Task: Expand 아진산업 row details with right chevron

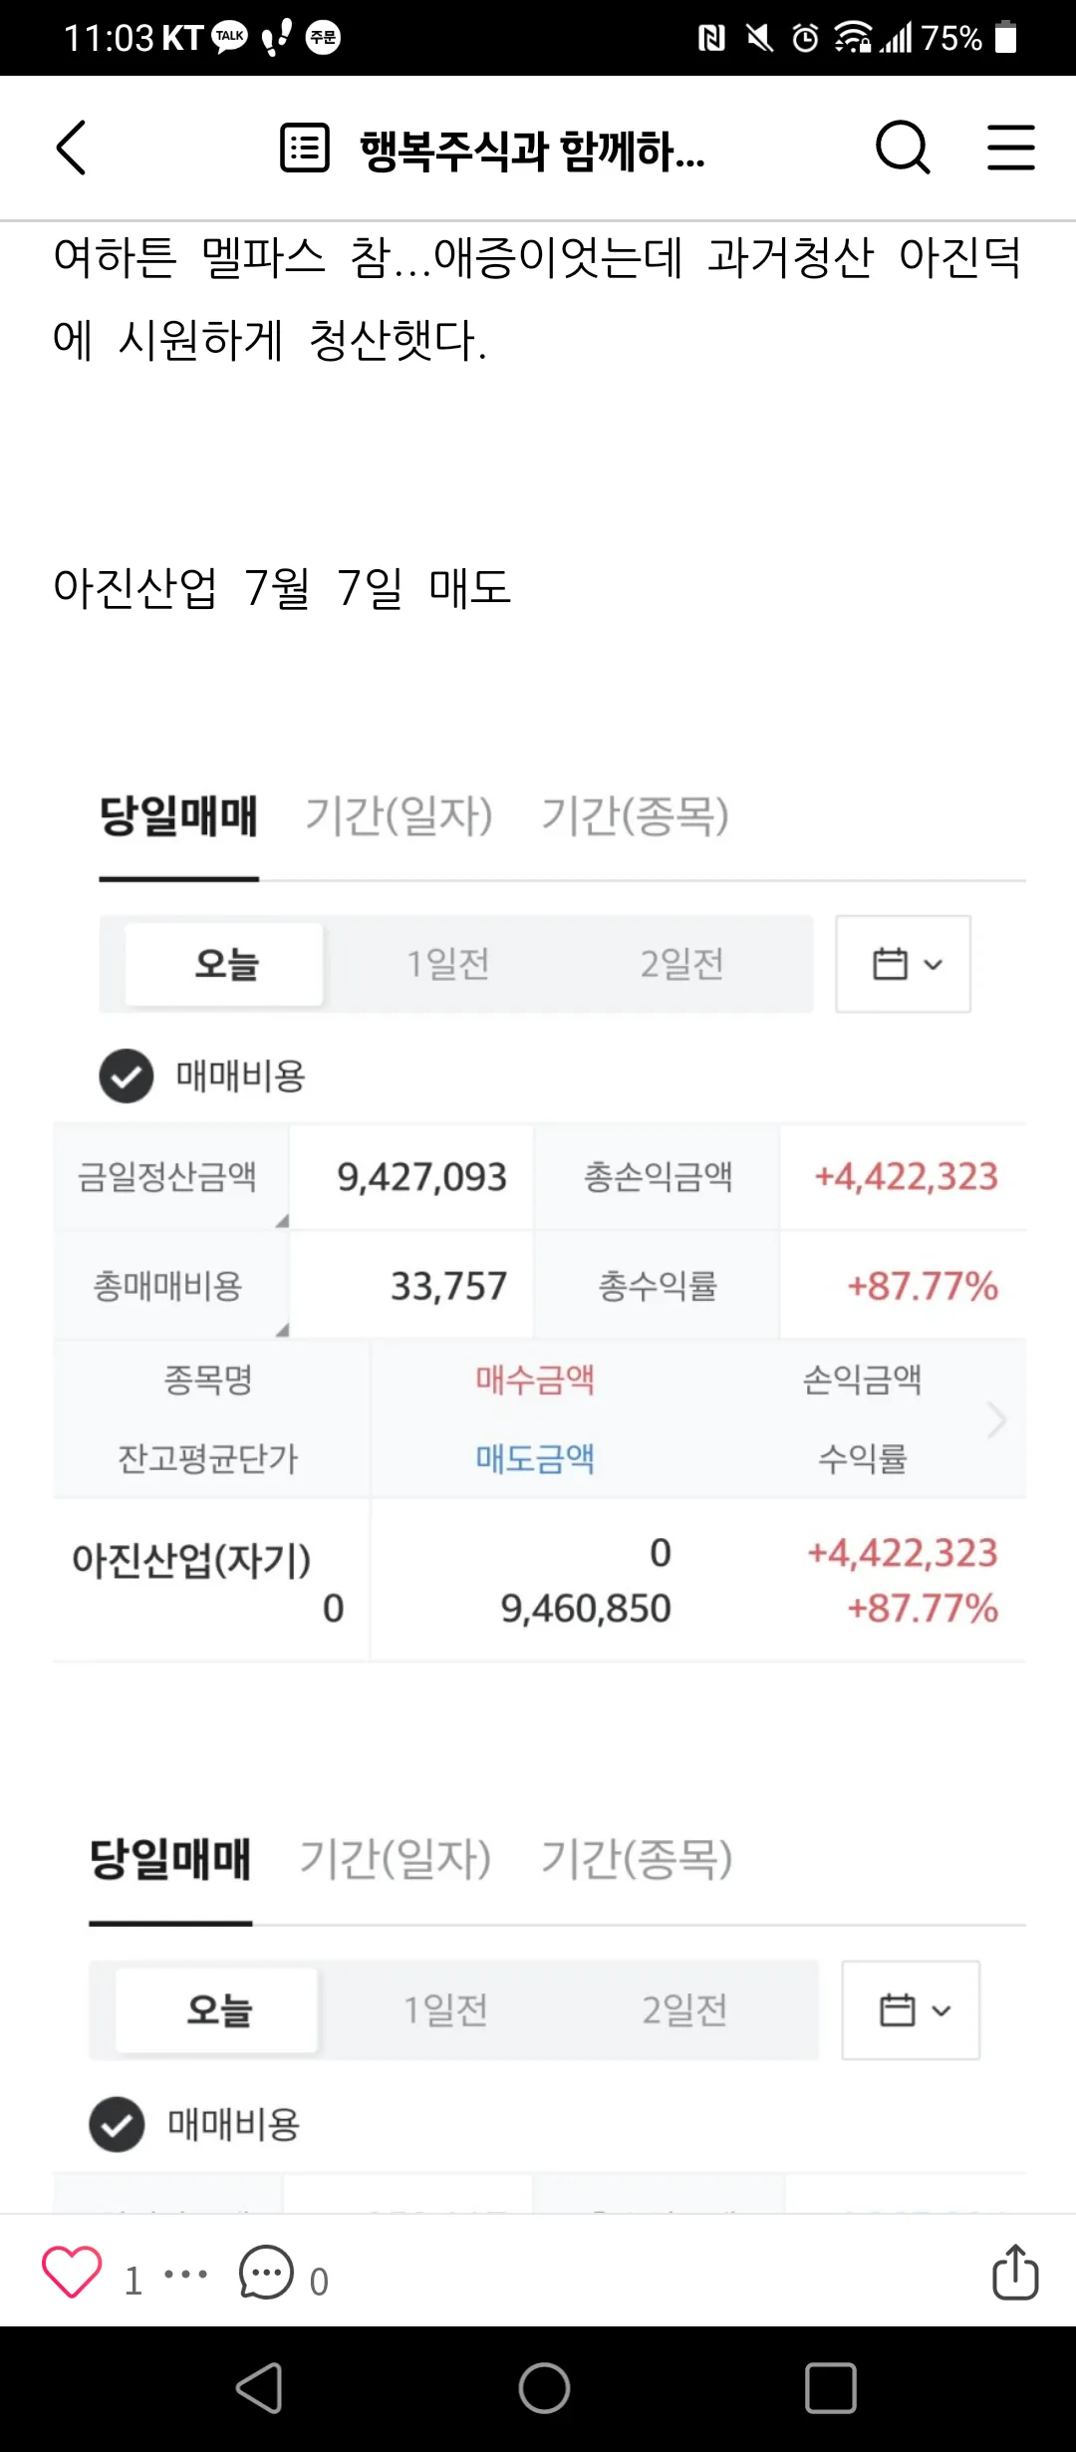Action: (996, 1419)
